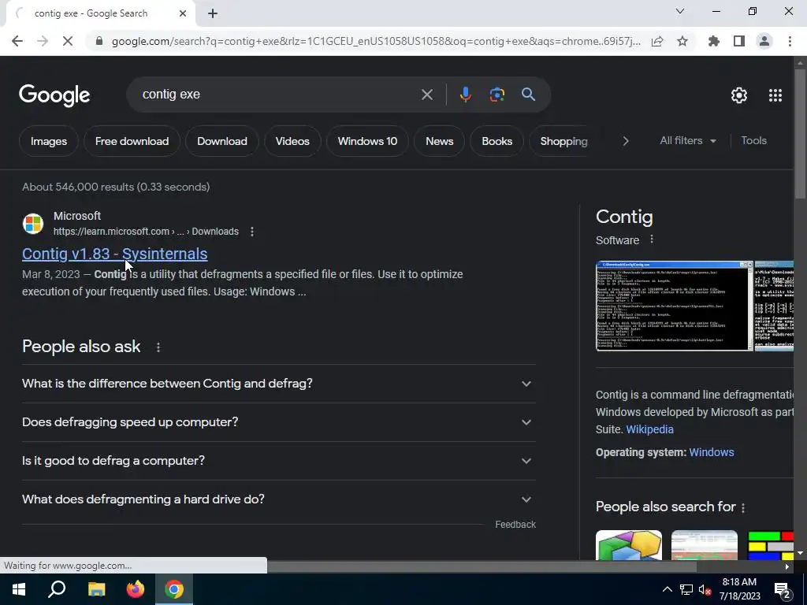Click the site lock icon in address bar

99,41
